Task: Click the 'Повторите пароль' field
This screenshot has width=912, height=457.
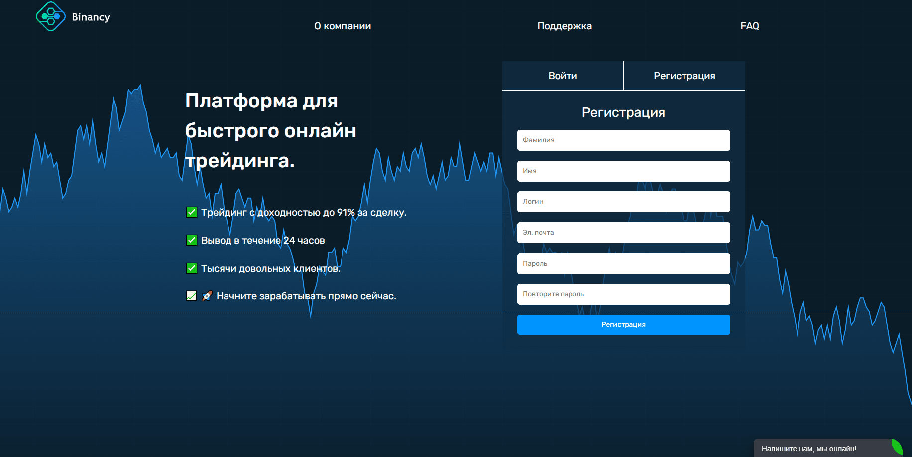Action: [x=623, y=294]
